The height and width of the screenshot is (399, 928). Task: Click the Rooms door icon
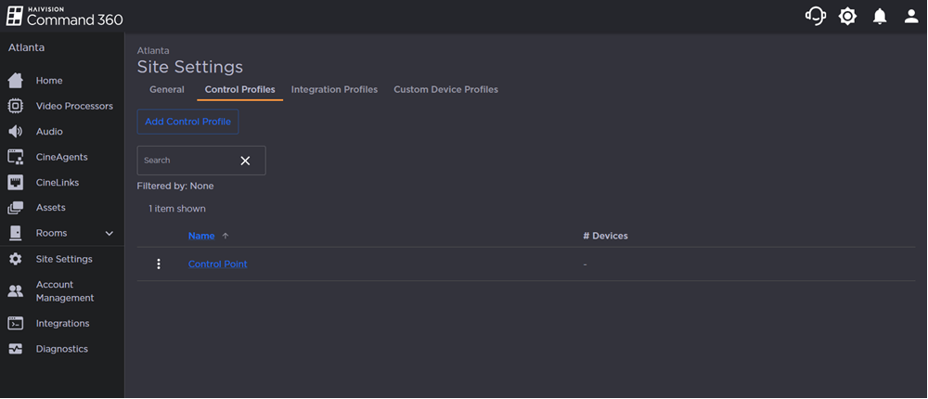coord(16,233)
